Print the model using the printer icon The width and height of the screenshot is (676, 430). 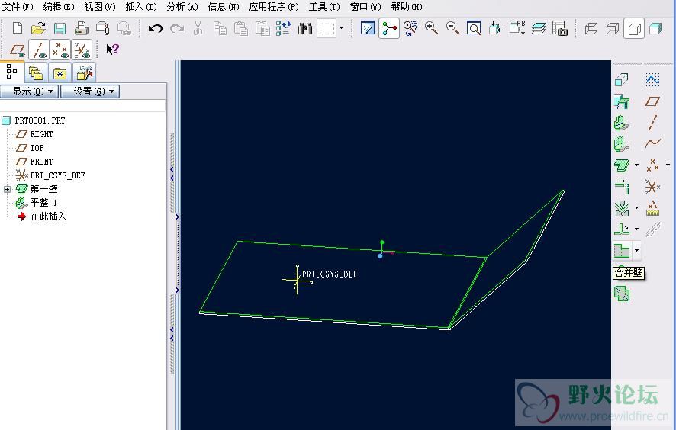pos(81,28)
